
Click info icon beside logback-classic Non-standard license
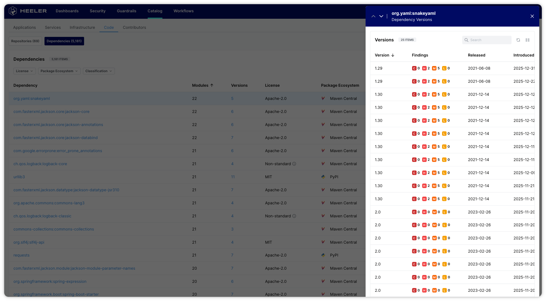coord(294,216)
